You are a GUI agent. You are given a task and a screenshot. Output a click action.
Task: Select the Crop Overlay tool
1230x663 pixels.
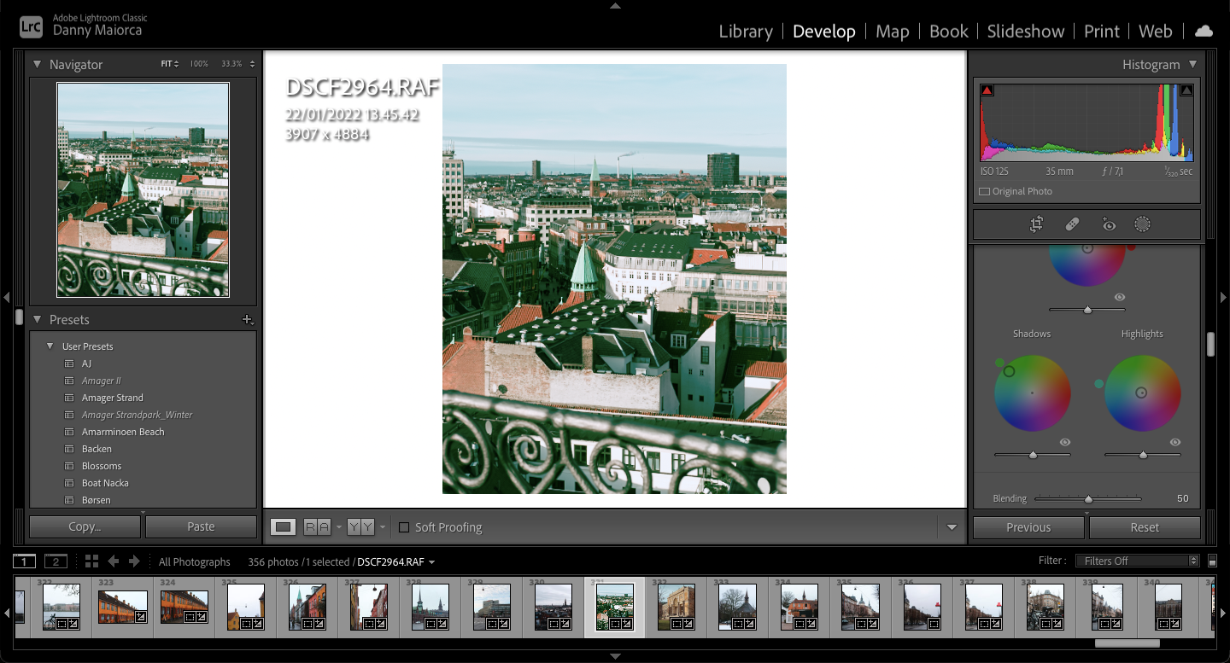[x=1034, y=224]
